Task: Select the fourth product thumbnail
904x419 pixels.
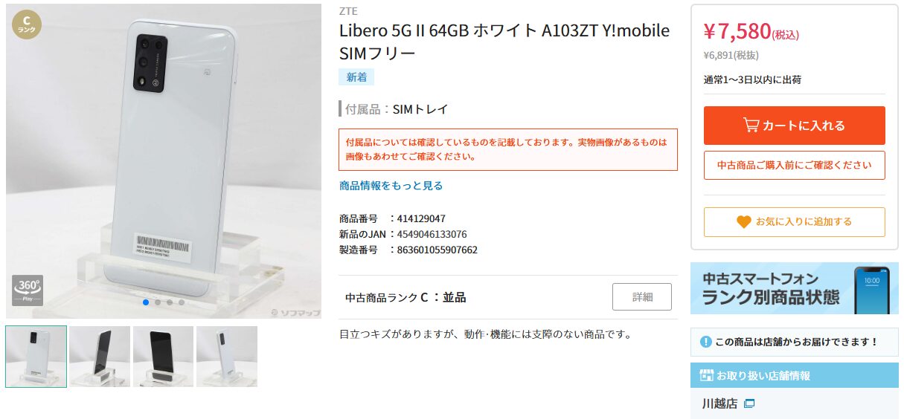Action: pos(227,357)
